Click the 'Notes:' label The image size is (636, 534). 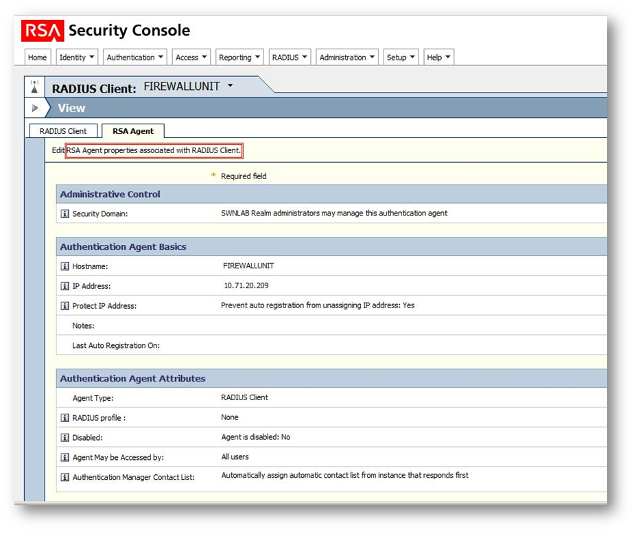[83, 326]
